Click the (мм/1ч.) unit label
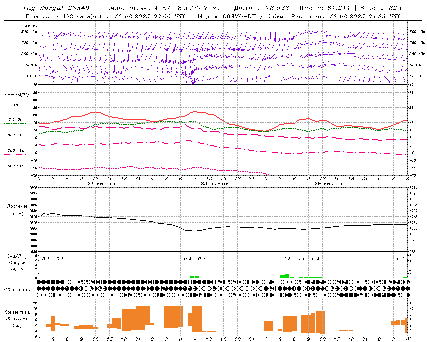The width and height of the screenshot is (427, 342). pyautogui.click(x=17, y=269)
